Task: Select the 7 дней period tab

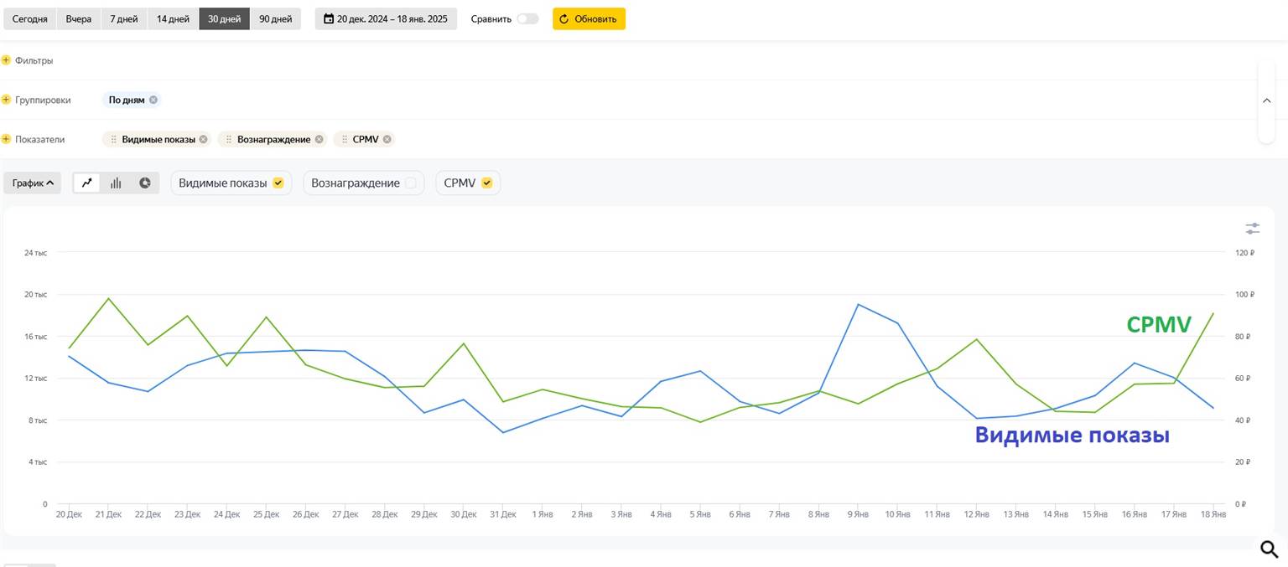Action: (x=124, y=18)
